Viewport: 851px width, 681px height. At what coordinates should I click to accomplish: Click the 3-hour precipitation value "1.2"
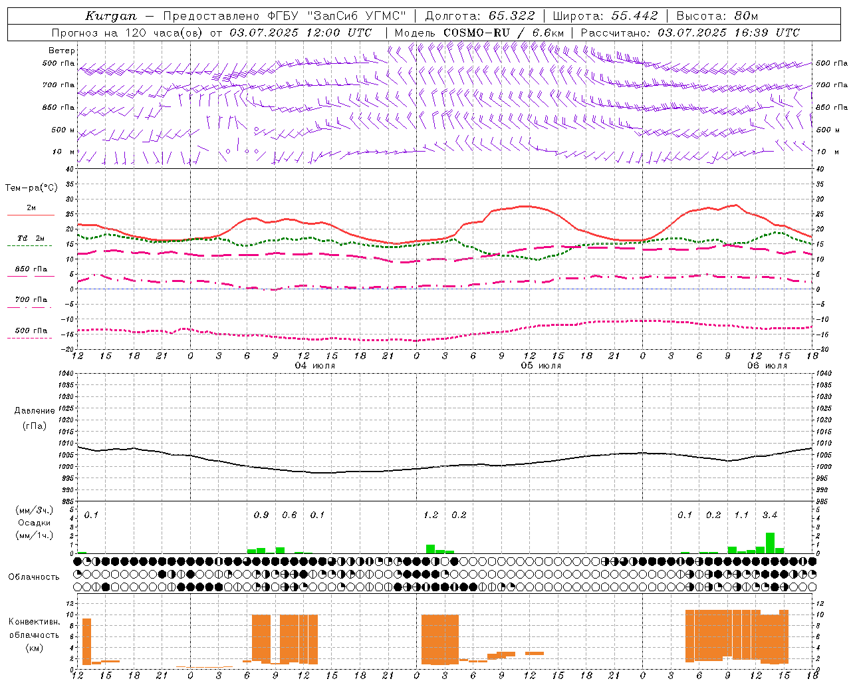coord(431,515)
